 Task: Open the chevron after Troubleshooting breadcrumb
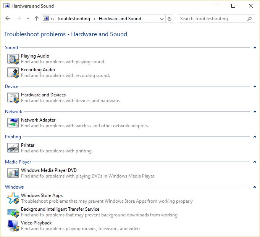(x=94, y=19)
